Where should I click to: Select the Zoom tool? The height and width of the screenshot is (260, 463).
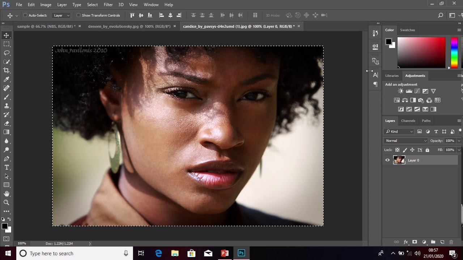pyautogui.click(x=7, y=203)
